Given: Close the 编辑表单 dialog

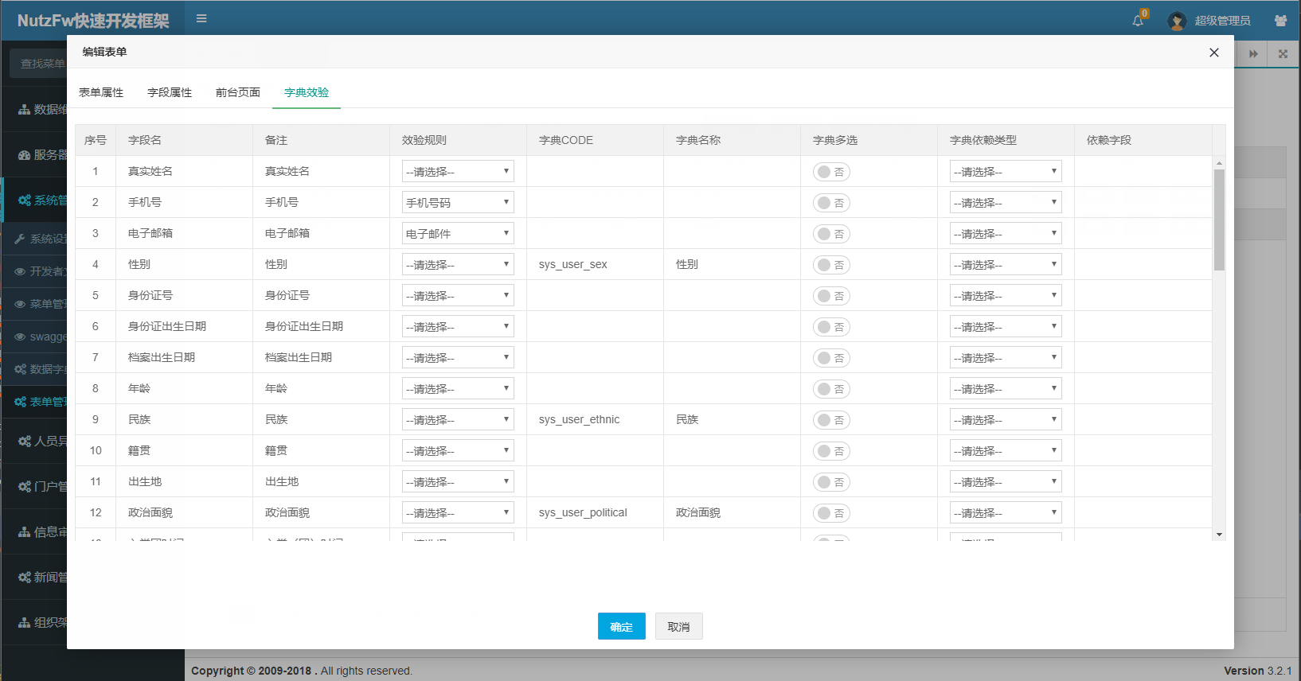Looking at the screenshot, I should click(x=1213, y=53).
